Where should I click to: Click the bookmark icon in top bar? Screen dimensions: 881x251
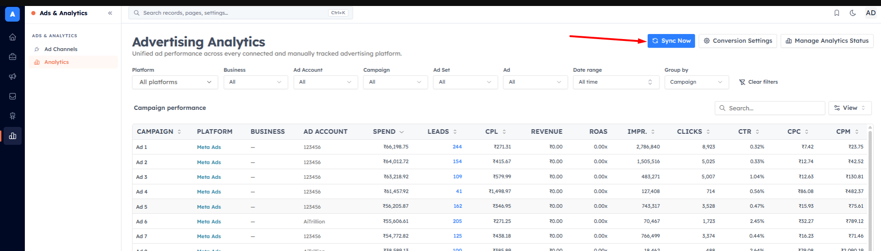(837, 13)
